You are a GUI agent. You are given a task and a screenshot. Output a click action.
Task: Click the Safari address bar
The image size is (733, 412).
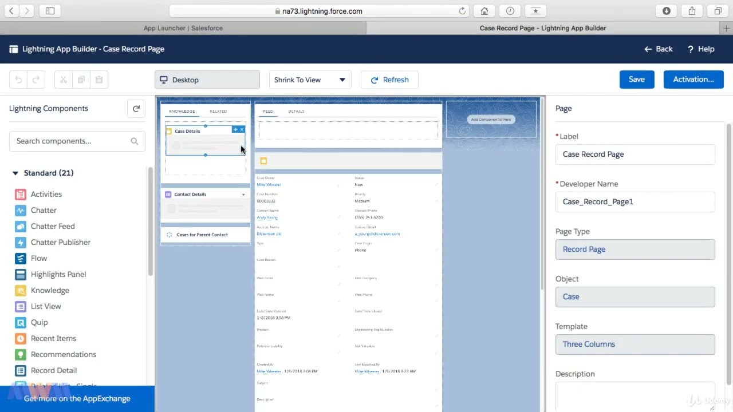coord(320,11)
